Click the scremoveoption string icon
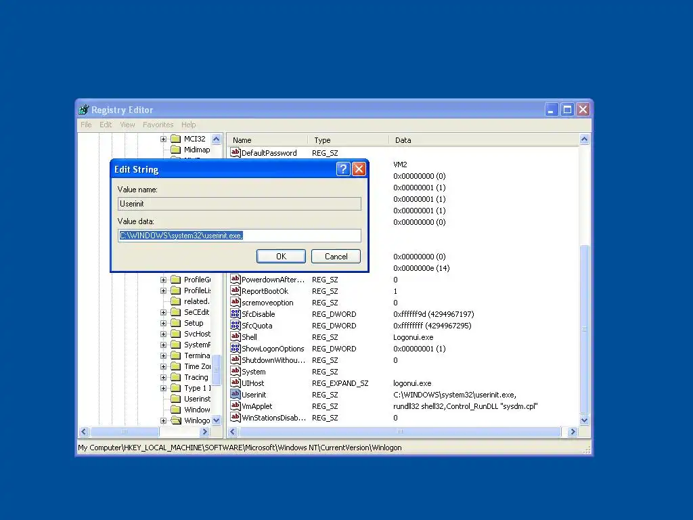Viewport: 693px width, 520px height. (x=235, y=303)
